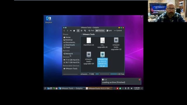Select the manifest.txt file

tap(89, 42)
